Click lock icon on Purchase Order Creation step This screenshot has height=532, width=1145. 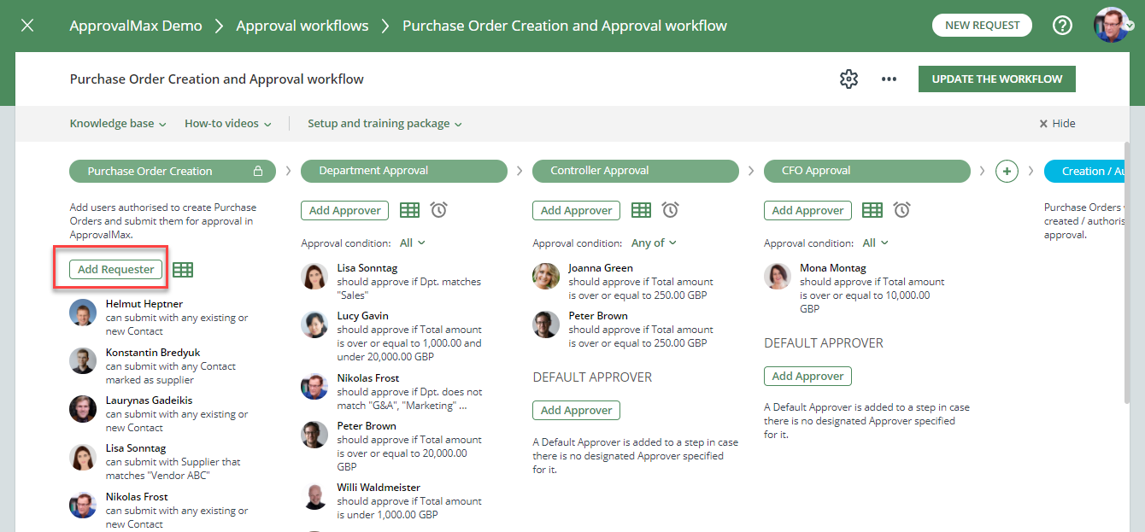pos(258,171)
